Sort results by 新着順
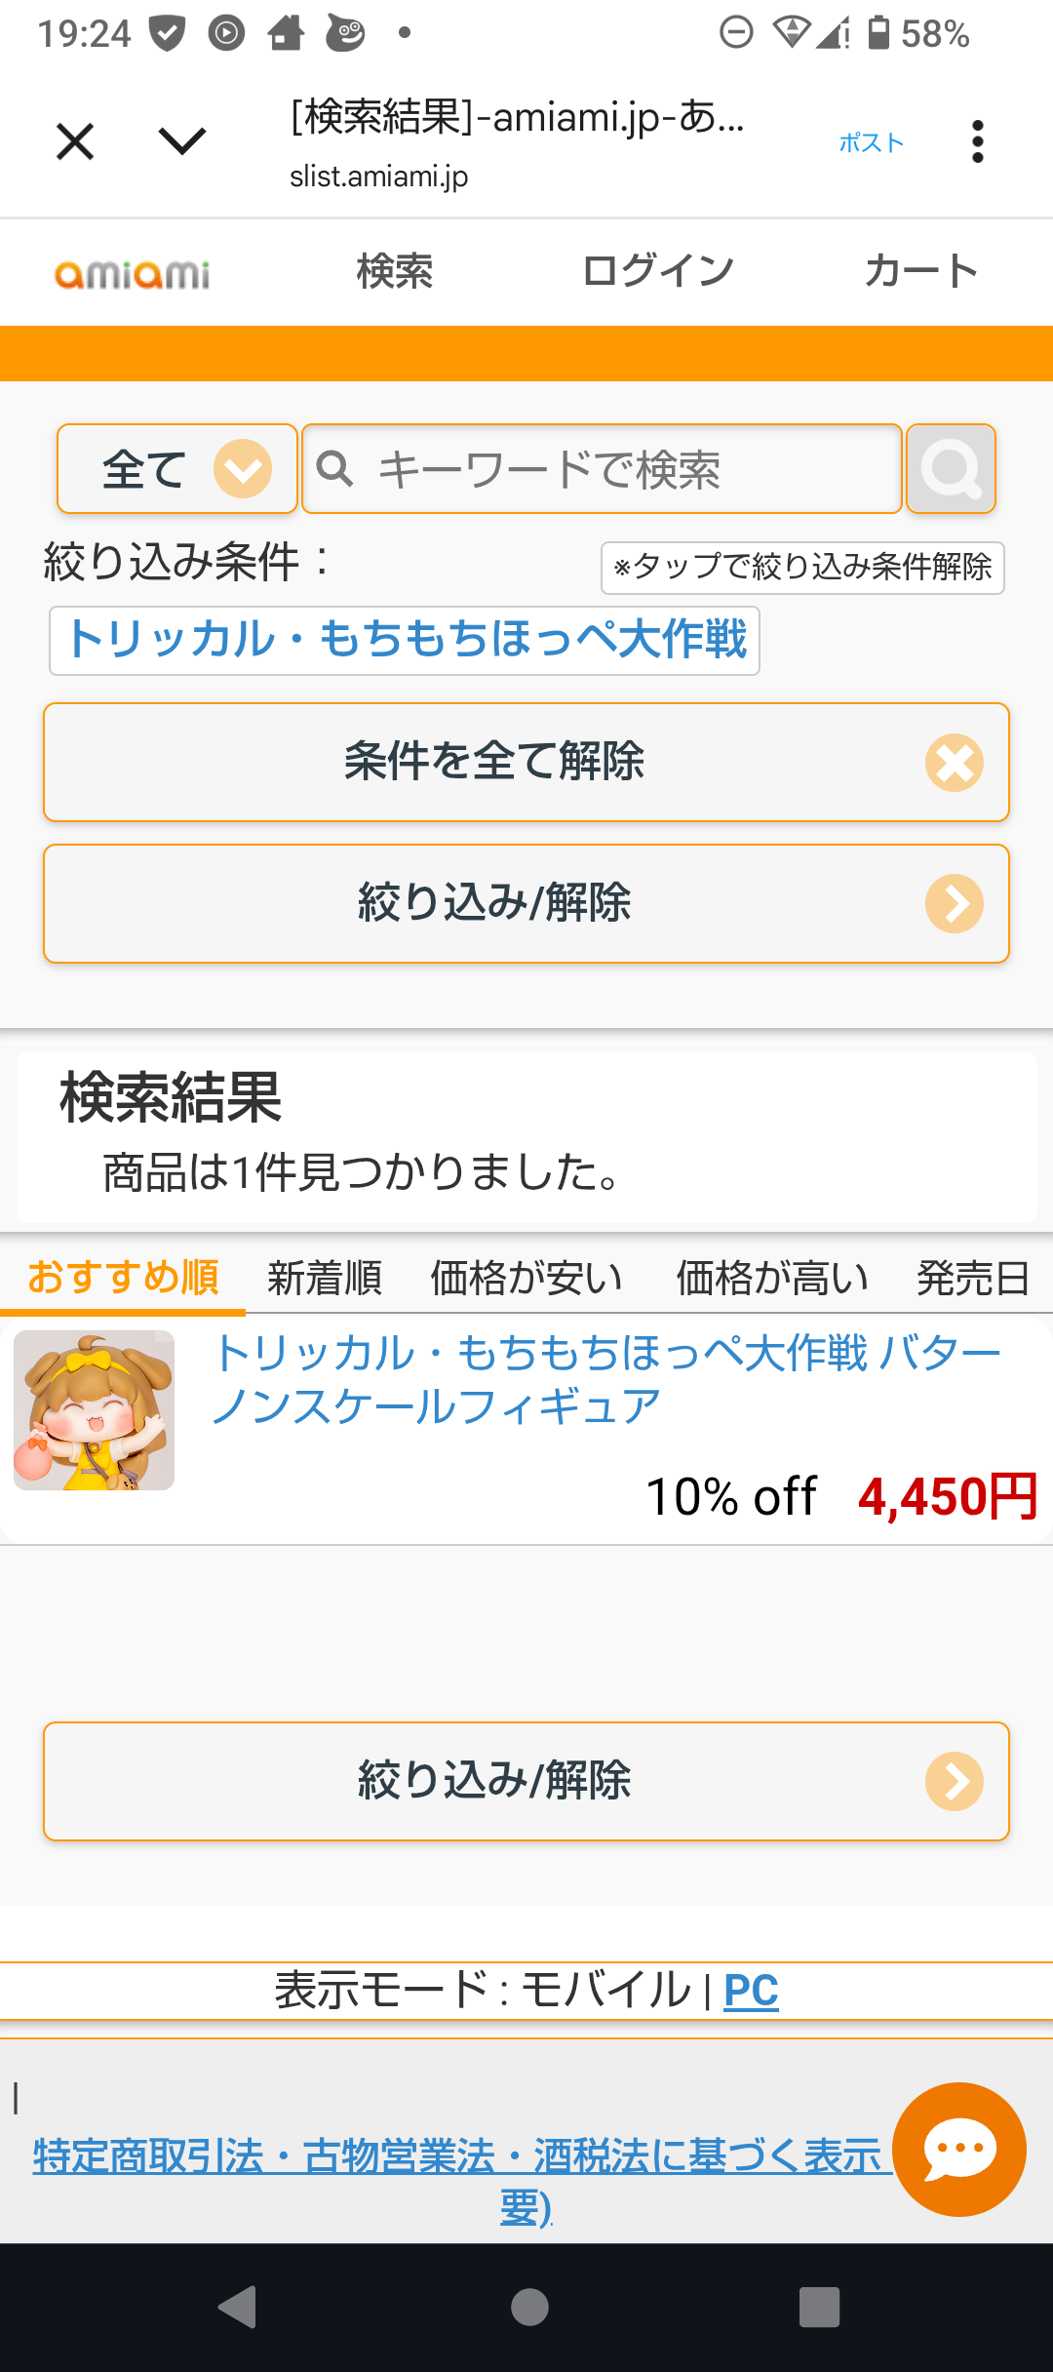The image size is (1053, 2372). tap(325, 1278)
